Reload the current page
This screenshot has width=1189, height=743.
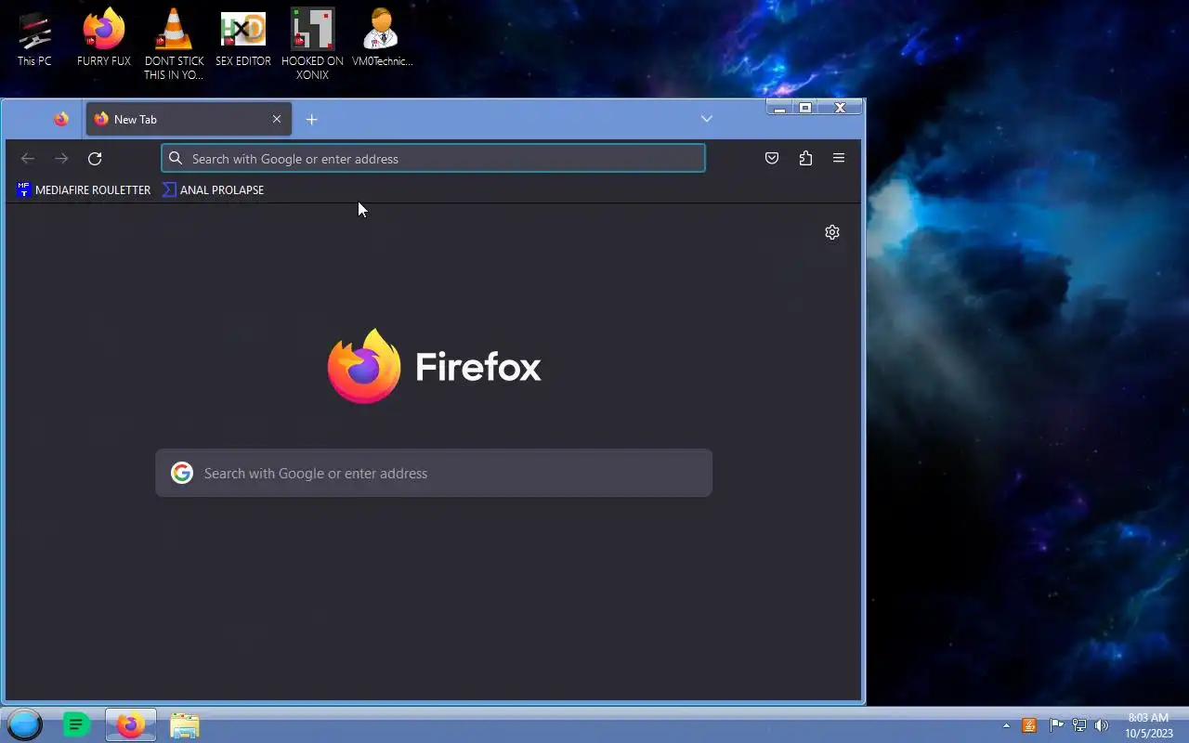[95, 159]
